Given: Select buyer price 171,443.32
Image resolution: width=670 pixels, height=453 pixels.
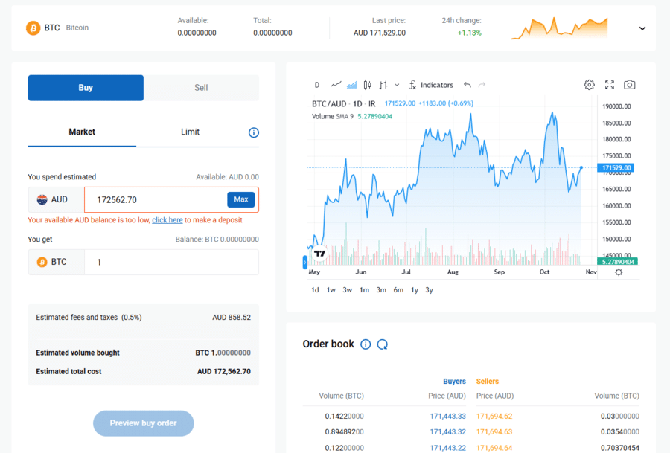Looking at the screenshot, I should [448, 432].
